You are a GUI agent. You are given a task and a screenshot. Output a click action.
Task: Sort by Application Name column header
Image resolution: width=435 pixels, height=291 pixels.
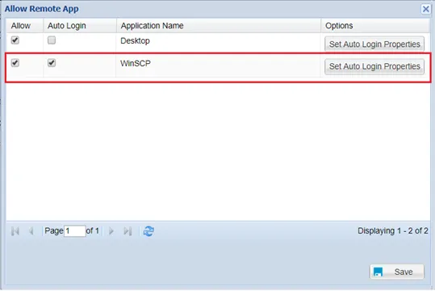(x=219, y=26)
